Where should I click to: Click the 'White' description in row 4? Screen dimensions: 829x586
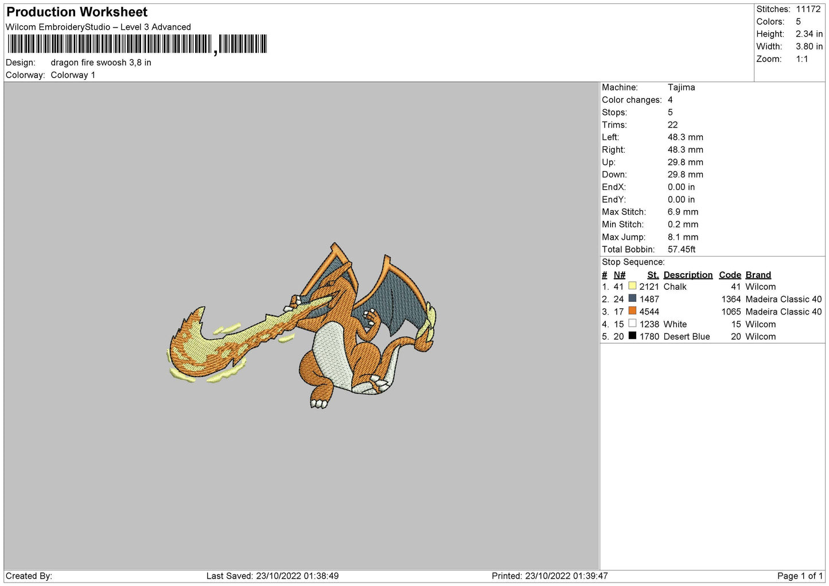point(675,325)
